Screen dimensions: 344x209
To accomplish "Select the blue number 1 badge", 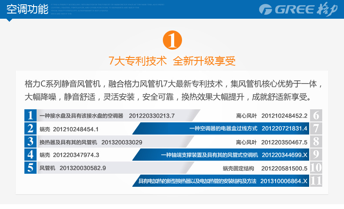I will (x=30, y=115).
